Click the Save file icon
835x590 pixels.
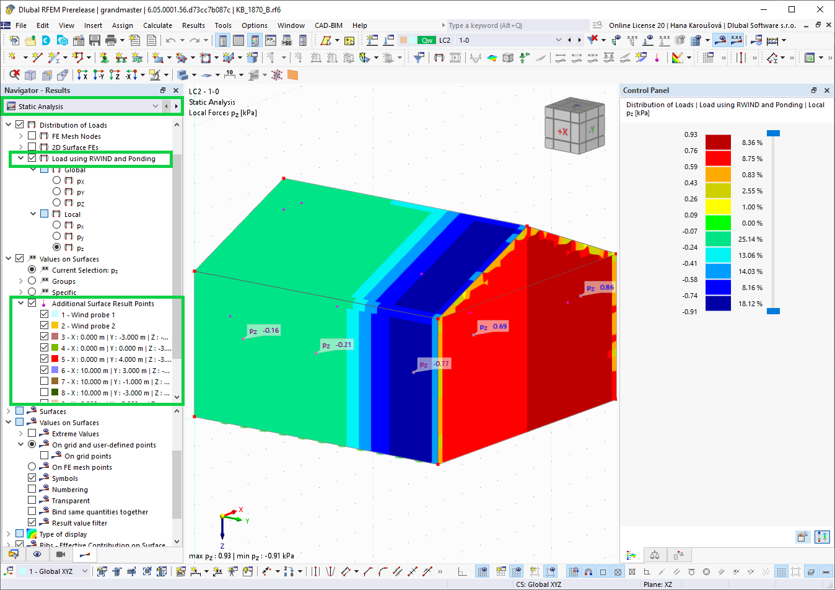[x=95, y=40]
